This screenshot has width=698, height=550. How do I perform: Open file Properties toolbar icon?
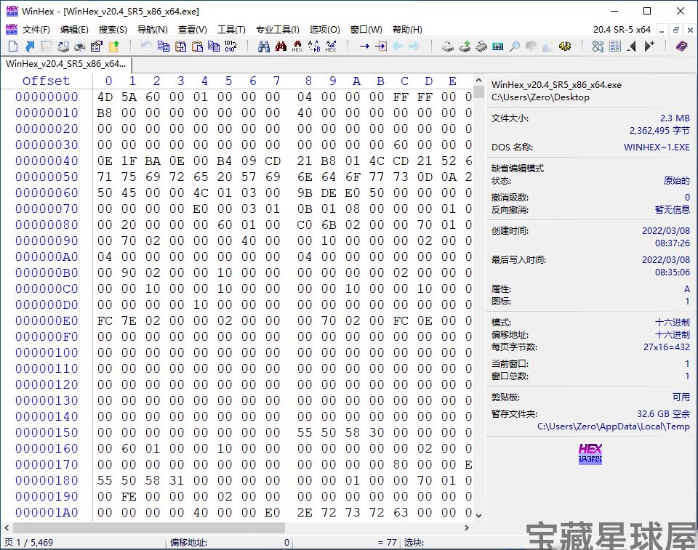[x=96, y=46]
